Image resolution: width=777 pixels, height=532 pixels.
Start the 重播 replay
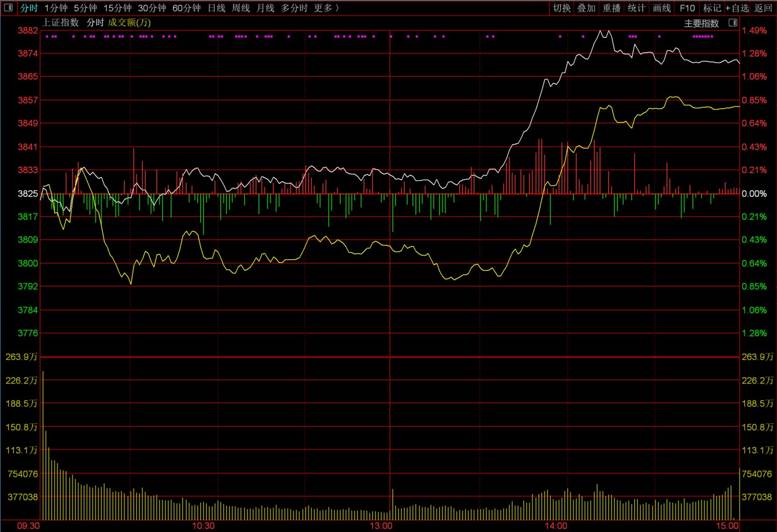(x=612, y=8)
